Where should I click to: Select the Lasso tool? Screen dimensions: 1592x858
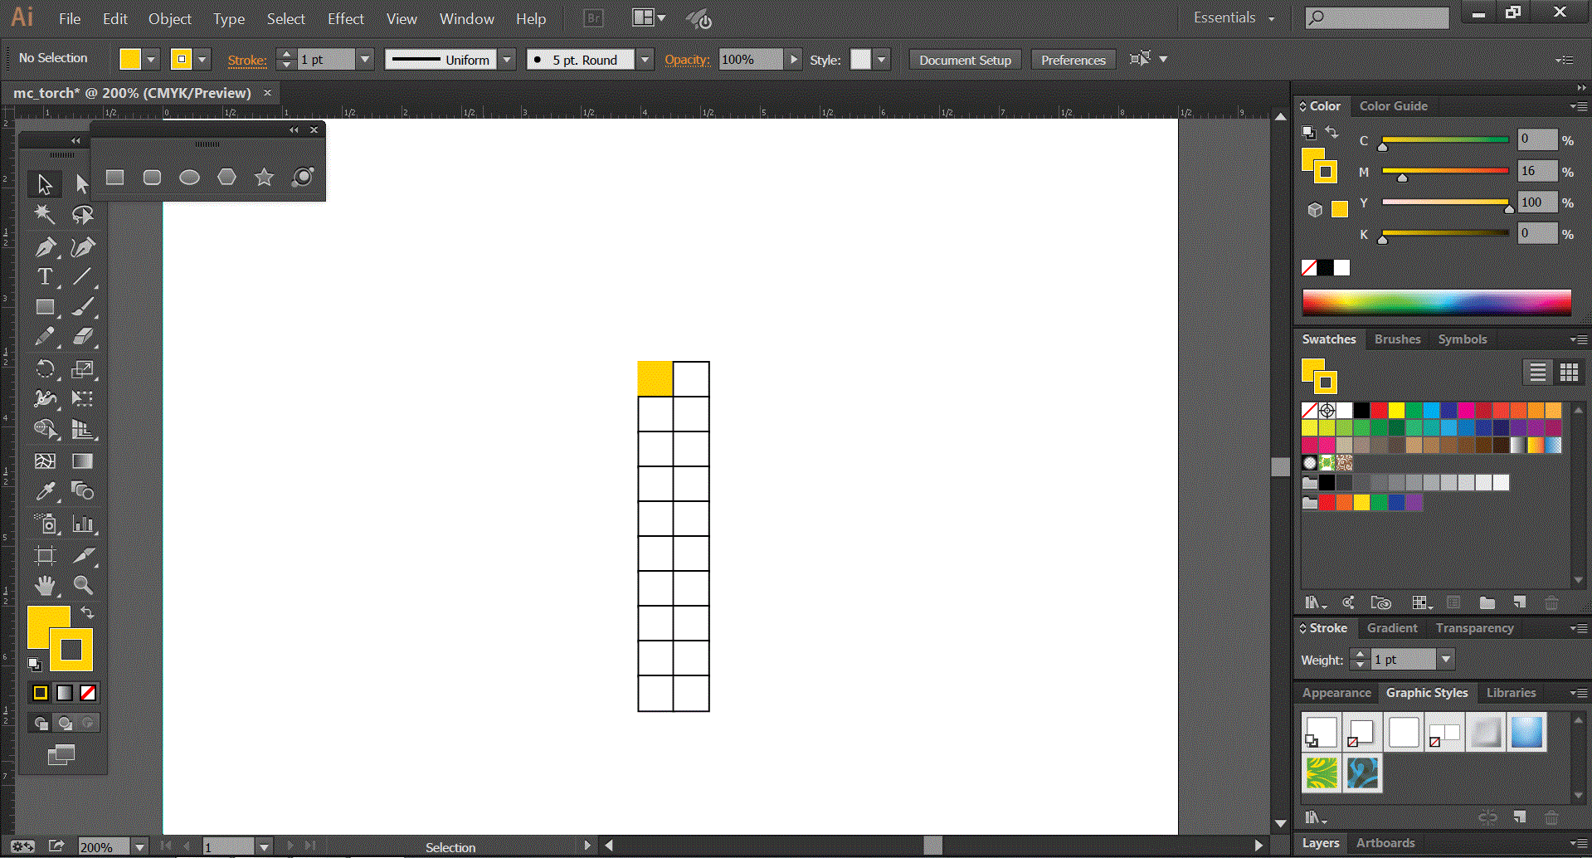(82, 215)
